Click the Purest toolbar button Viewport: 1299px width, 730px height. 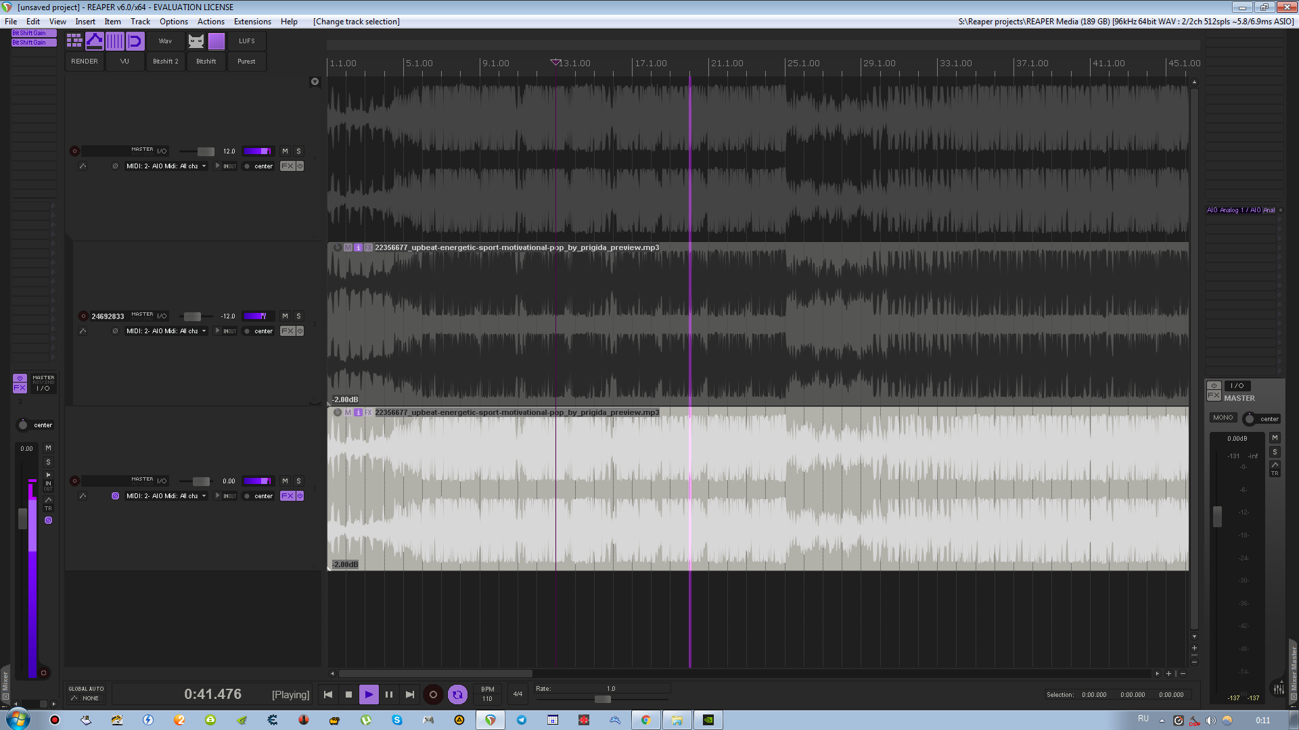pos(247,62)
